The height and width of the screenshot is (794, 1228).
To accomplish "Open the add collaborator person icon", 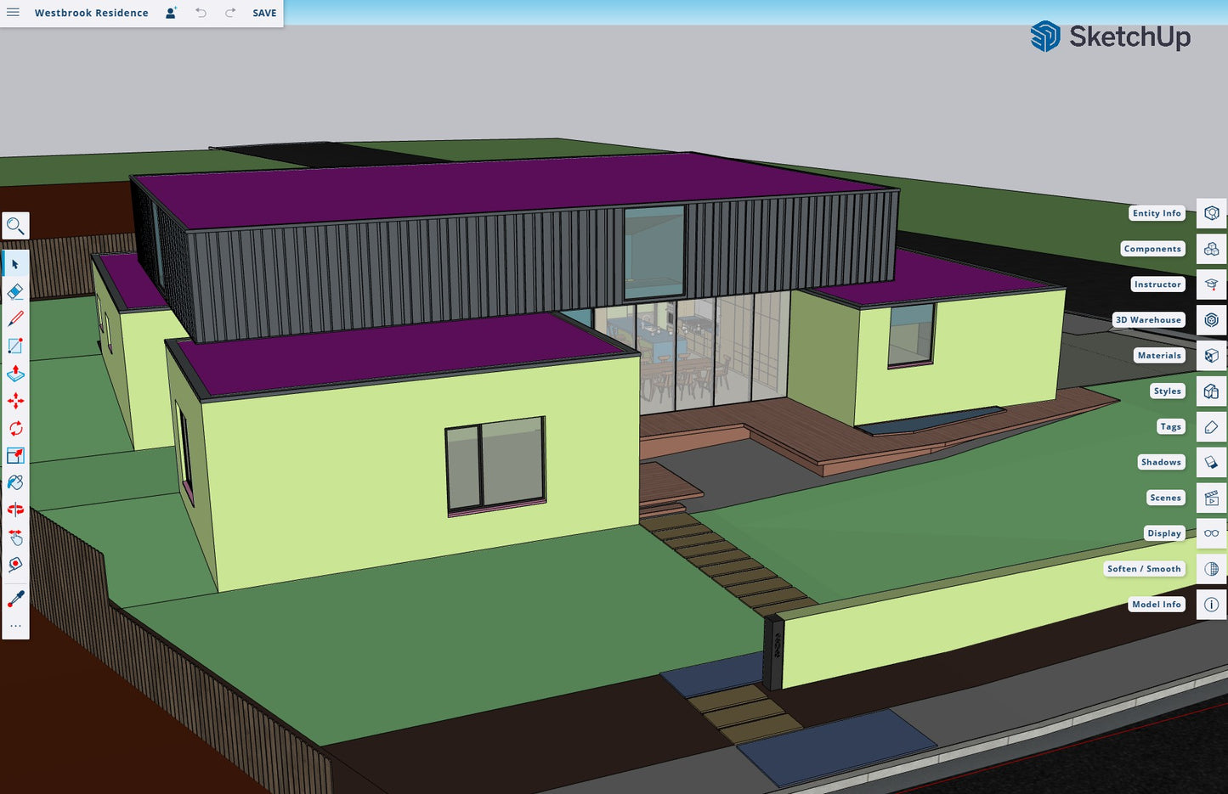I will (x=171, y=13).
